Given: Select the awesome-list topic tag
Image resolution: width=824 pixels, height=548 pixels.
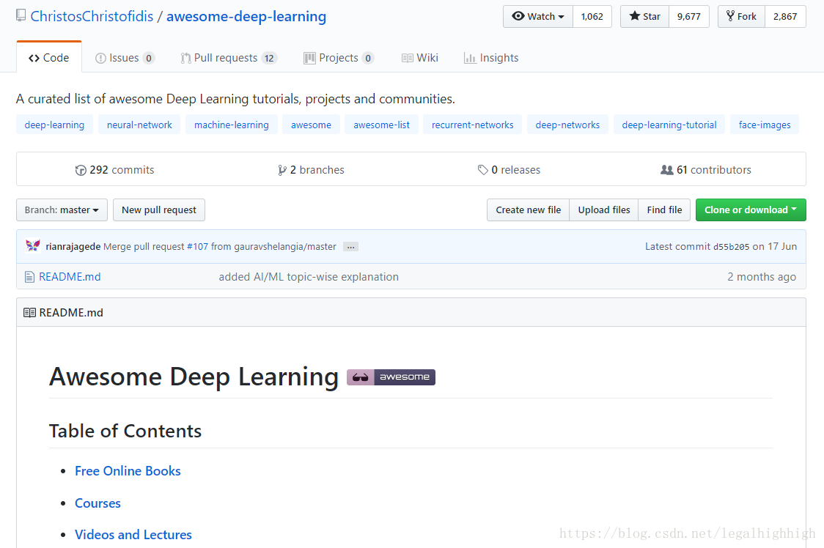Looking at the screenshot, I should pyautogui.click(x=381, y=125).
